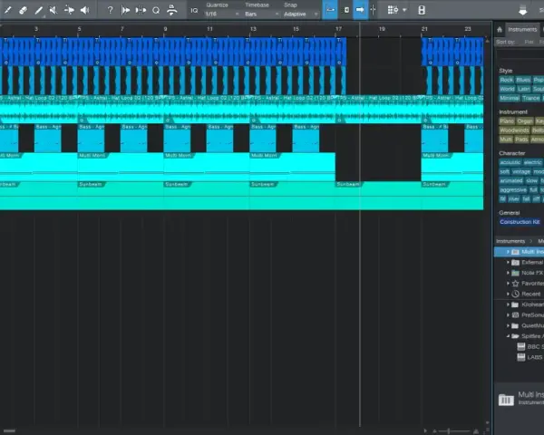This screenshot has width=544, height=435.
Task: Click the PreSonus vendor folder icon
Action: 515,315
